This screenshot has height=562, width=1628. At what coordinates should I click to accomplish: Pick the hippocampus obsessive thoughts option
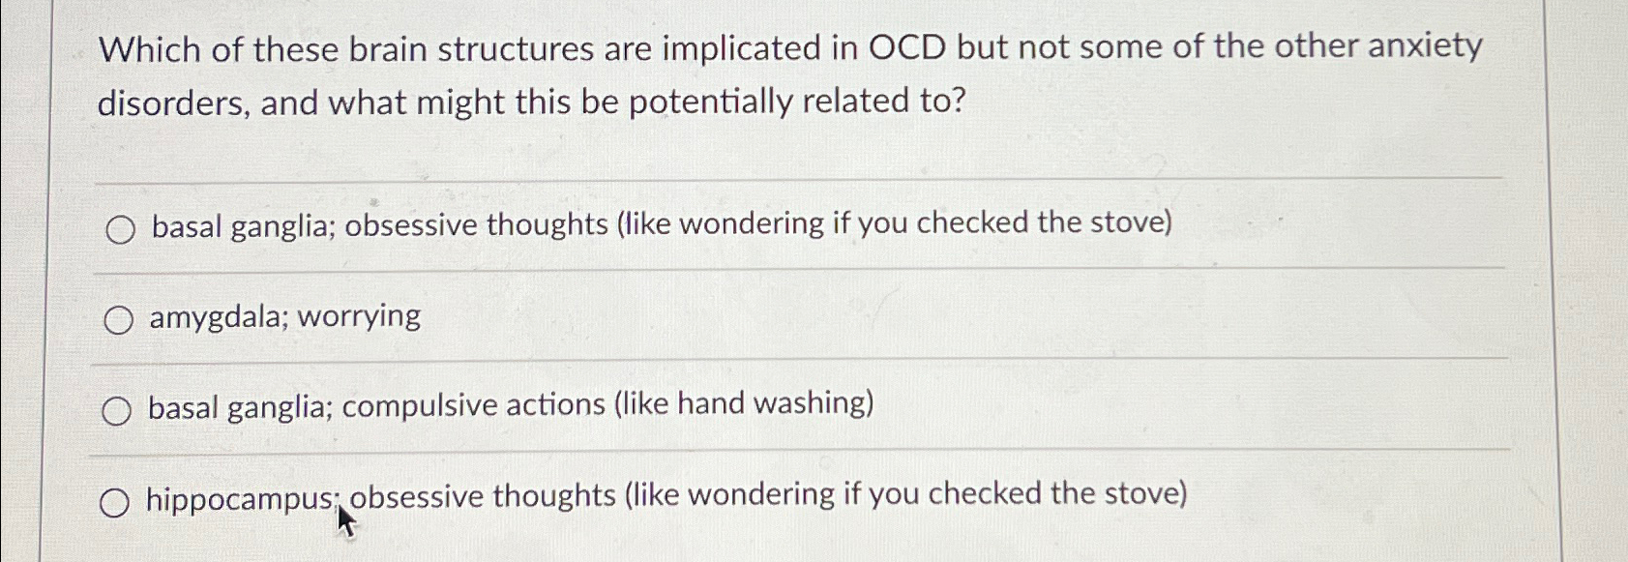click(667, 495)
